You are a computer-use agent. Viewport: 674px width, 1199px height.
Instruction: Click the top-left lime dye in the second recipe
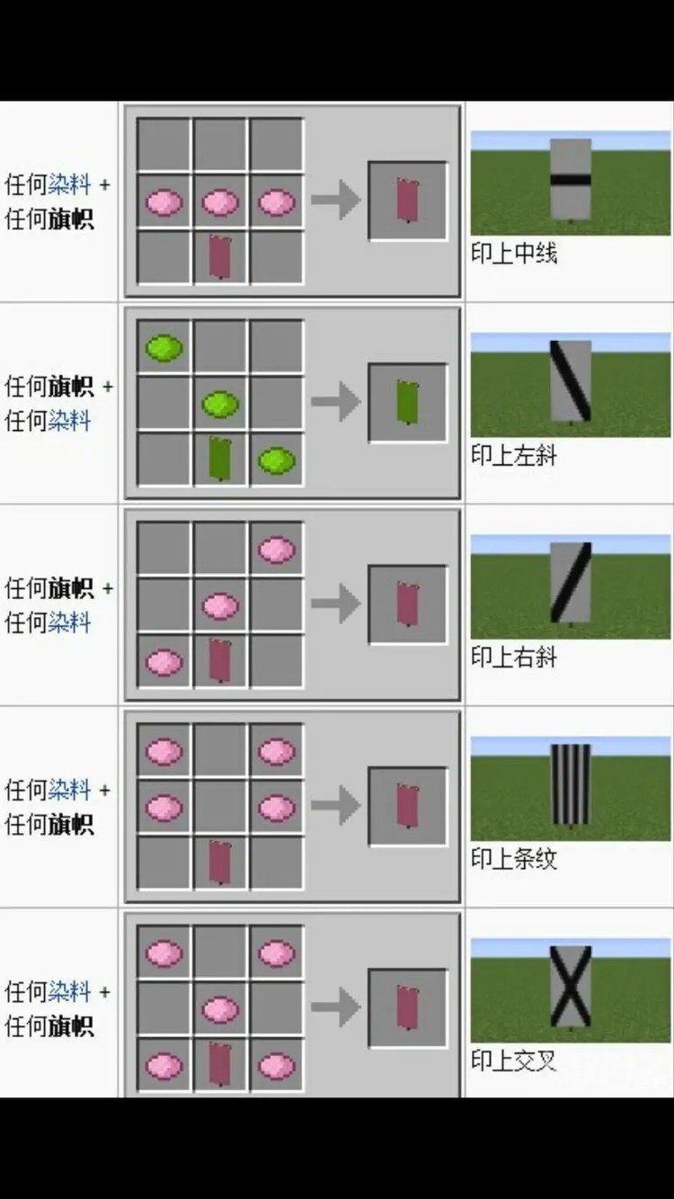(164, 347)
